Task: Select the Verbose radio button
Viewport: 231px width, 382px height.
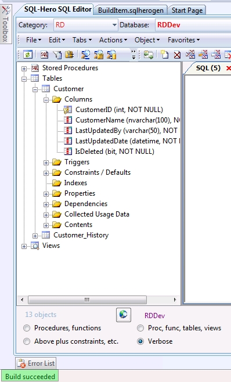Action: (x=140, y=341)
